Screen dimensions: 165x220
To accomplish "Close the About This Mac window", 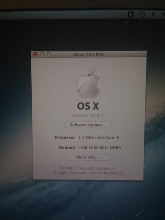I will click(35, 54).
